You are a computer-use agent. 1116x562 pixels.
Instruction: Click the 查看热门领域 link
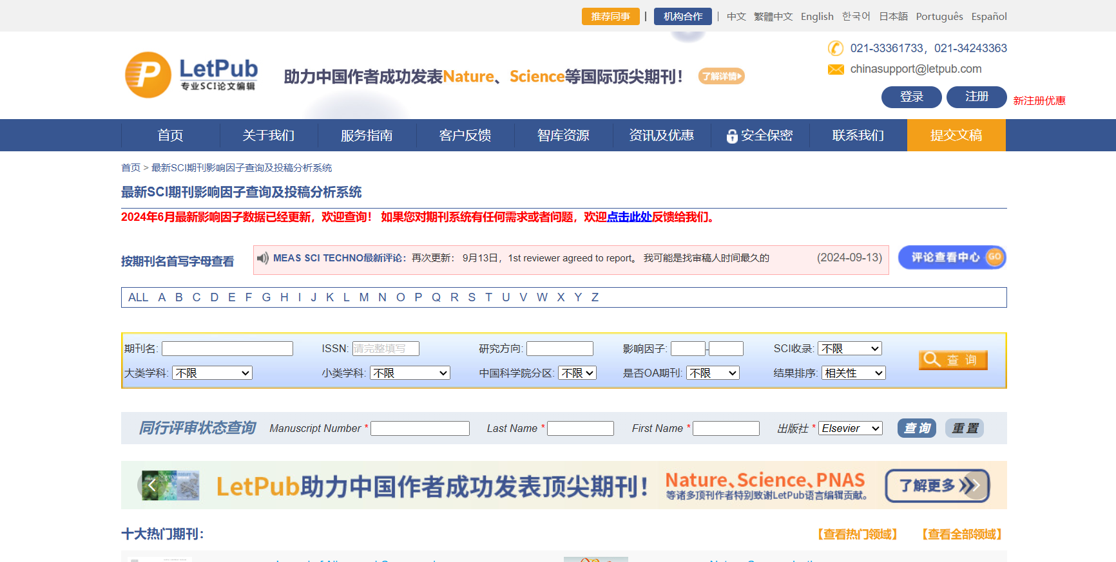(x=857, y=534)
